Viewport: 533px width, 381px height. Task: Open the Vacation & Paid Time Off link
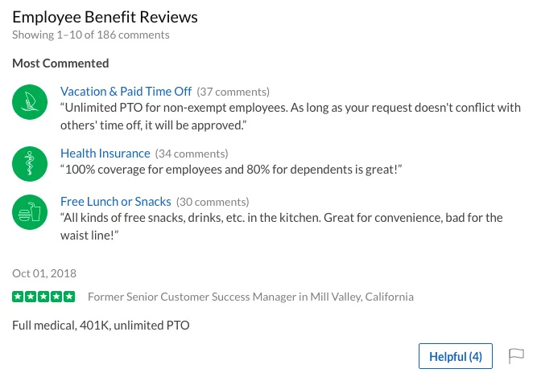[x=126, y=92]
